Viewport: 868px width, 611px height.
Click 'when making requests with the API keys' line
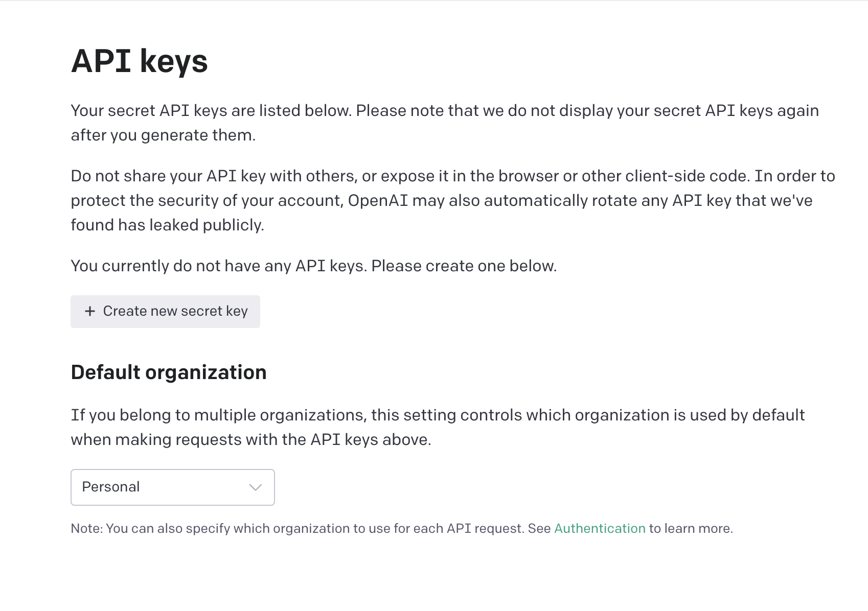tap(250, 440)
